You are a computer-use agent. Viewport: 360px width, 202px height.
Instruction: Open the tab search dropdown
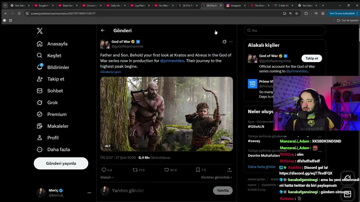tap(5, 5)
